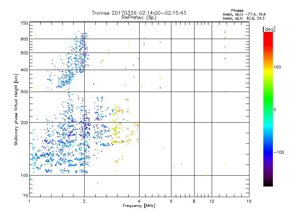Click the height axis label '400'
Image resolution: width=293 pixels, height=219 pixels.
pyautogui.click(x=24, y=70)
